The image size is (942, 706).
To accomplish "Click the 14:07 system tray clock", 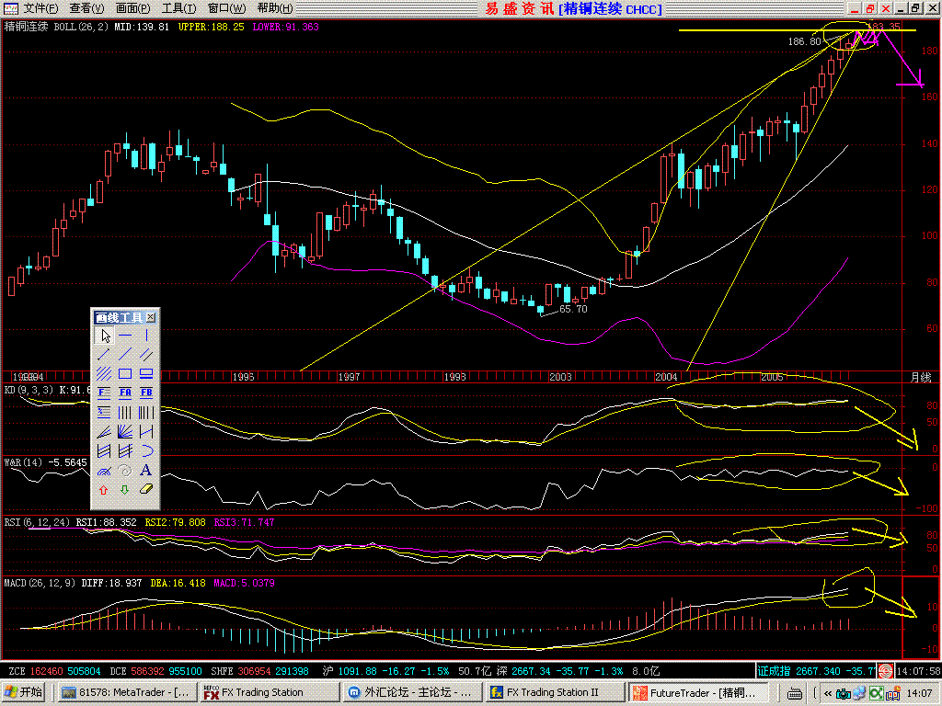I will tap(919, 693).
